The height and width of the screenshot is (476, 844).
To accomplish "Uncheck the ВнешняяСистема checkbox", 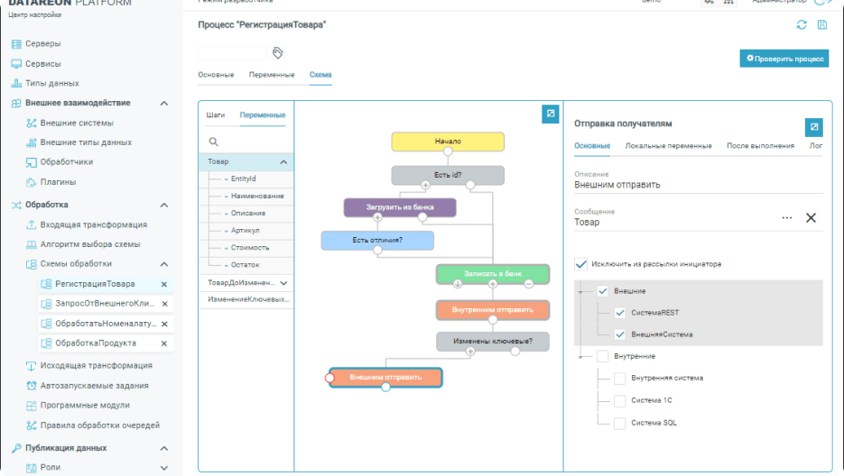I will [619, 334].
